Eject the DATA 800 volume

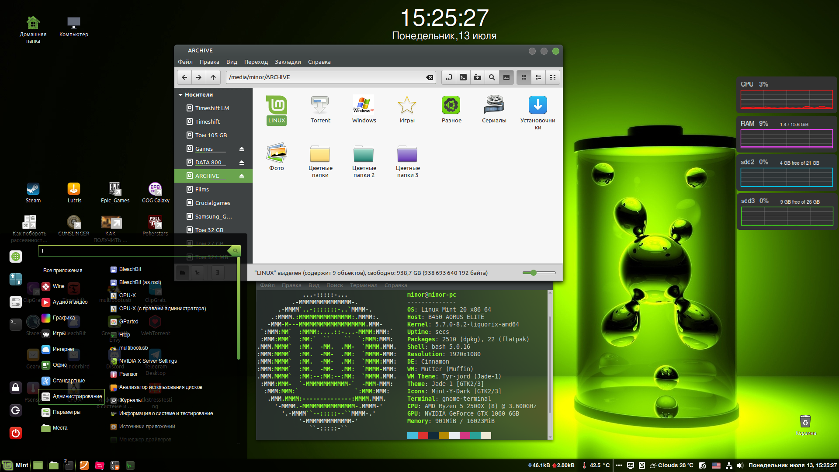(241, 163)
